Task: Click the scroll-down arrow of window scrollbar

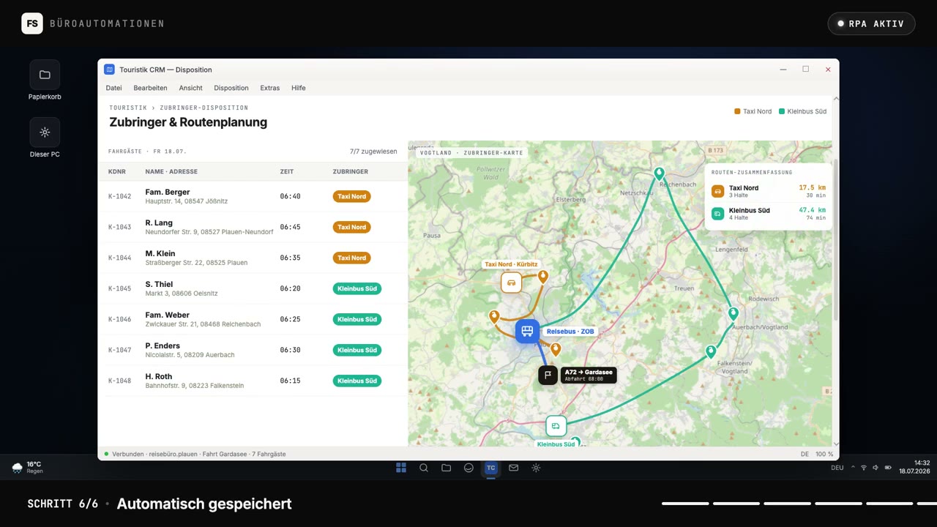Action: click(836, 444)
